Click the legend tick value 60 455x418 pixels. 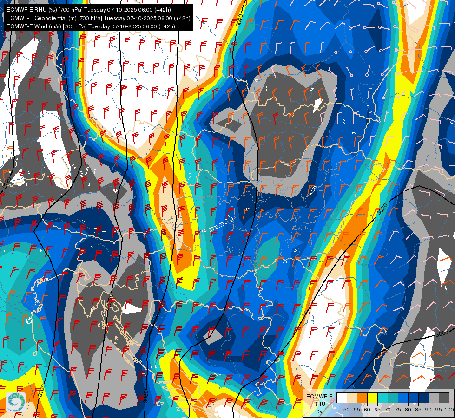(x=367, y=410)
